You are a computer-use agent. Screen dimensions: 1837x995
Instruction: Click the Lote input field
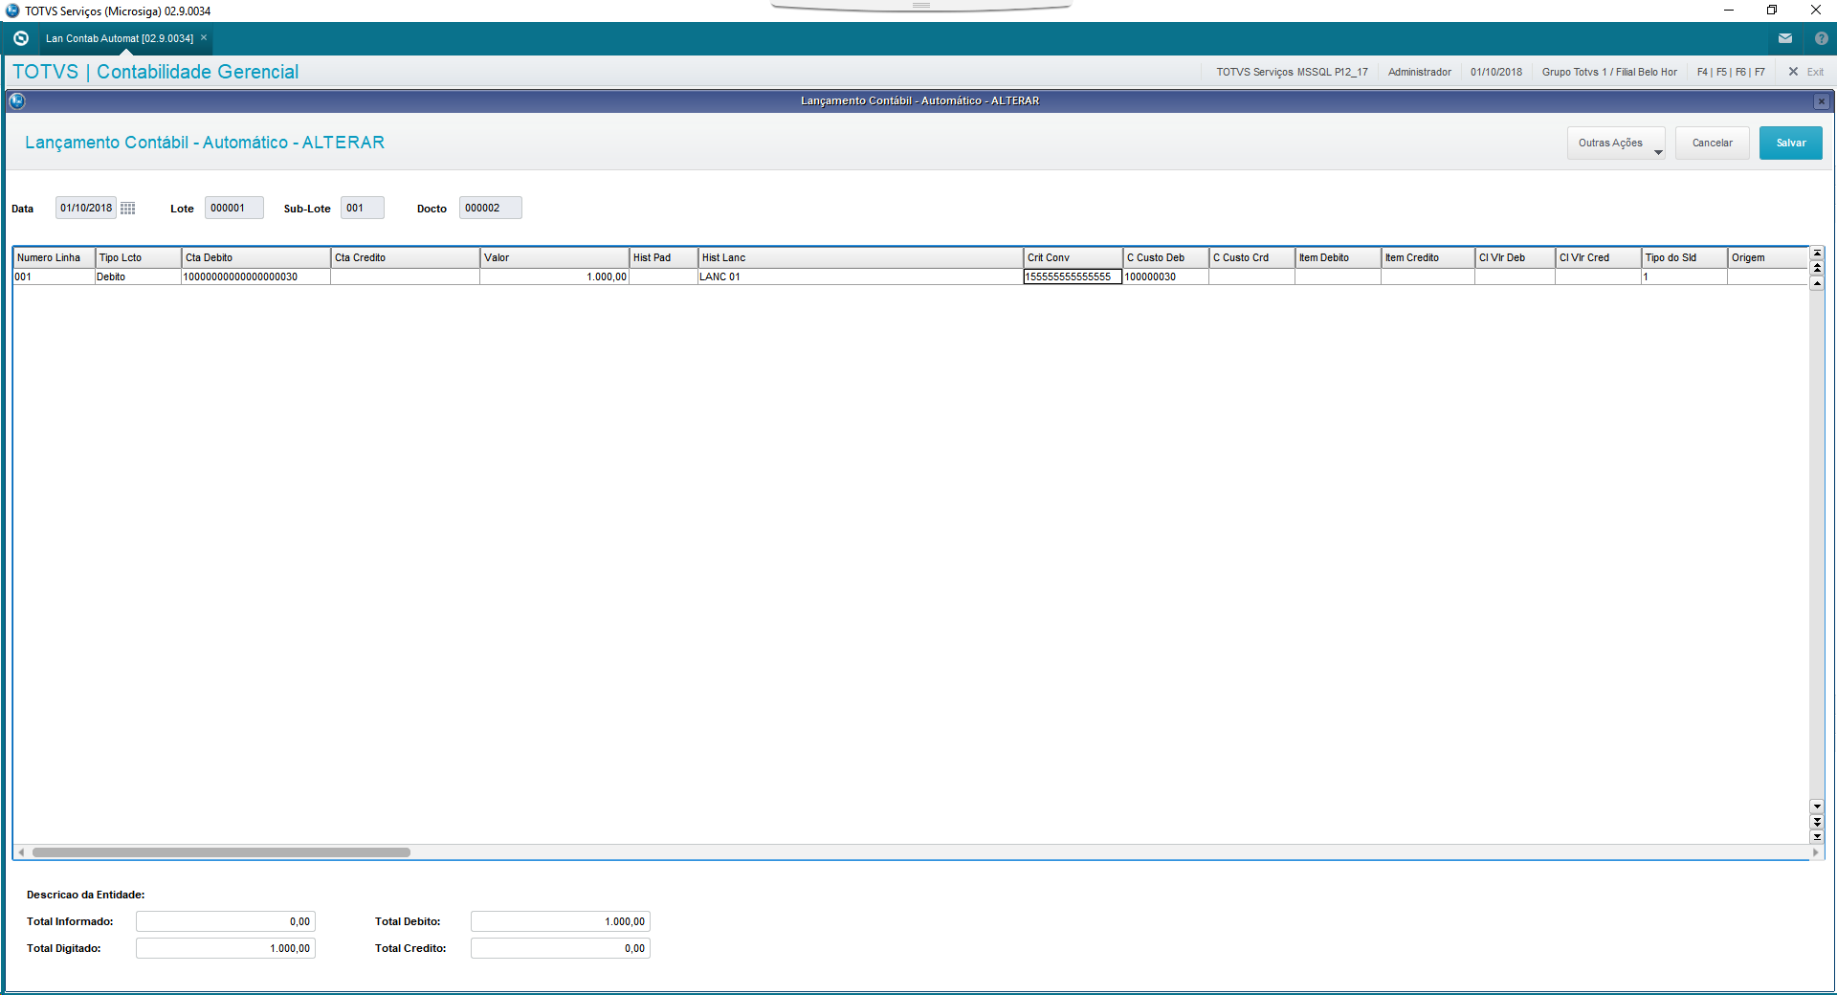(234, 209)
